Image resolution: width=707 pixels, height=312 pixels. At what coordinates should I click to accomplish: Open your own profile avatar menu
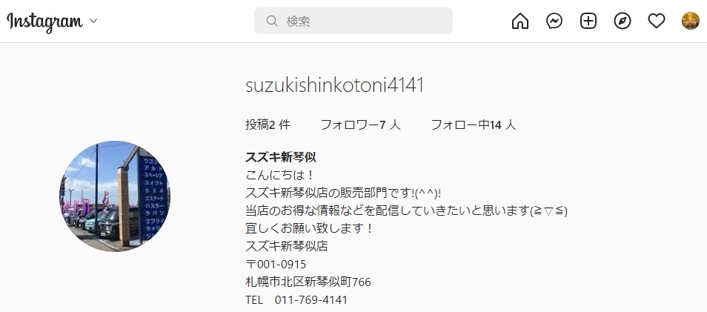tap(690, 21)
